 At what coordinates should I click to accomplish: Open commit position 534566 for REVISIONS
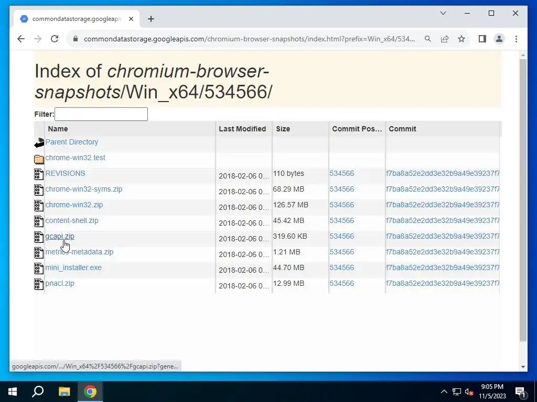point(341,173)
